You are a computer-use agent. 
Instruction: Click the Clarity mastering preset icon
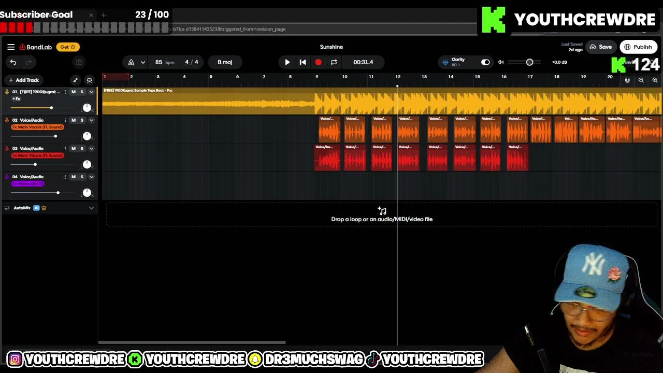click(445, 62)
